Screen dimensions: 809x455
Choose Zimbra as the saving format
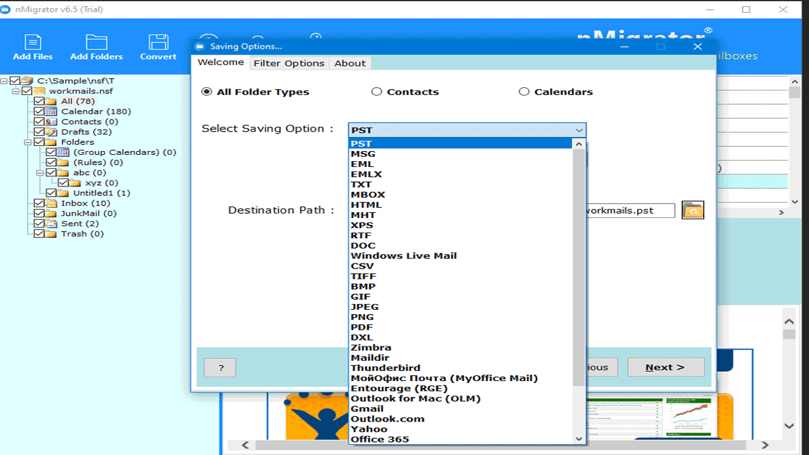coord(461,348)
